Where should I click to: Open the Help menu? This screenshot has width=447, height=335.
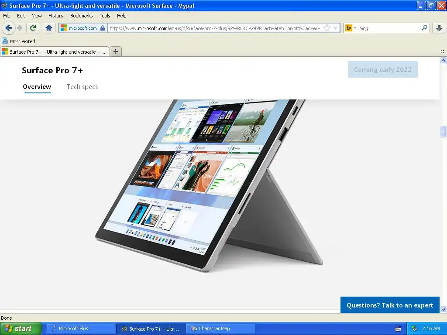pyautogui.click(x=121, y=16)
